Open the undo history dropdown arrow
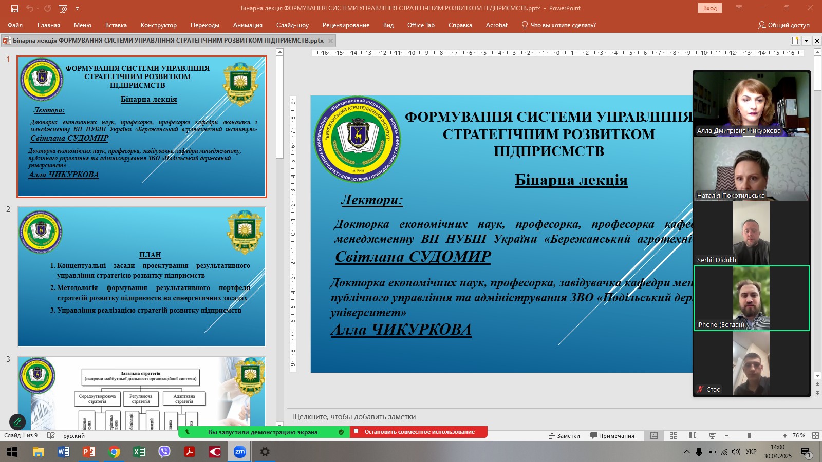 [38, 8]
